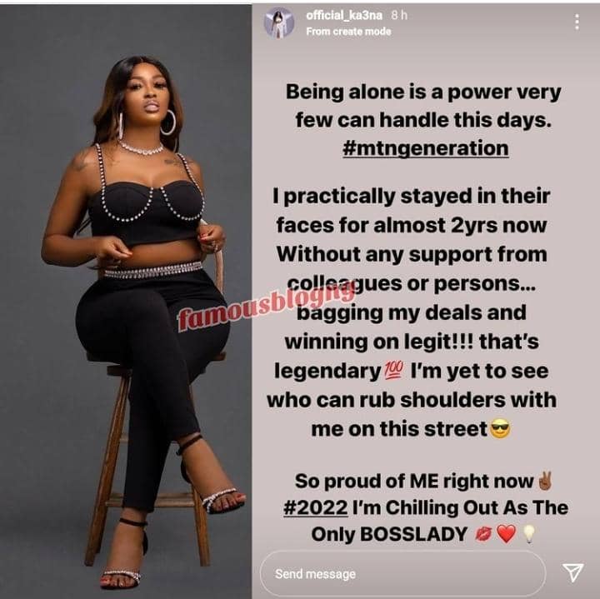Open the official_ka3na profile avatar
Image resolution: width=600 pixels, height=599 pixels.
(x=279, y=22)
